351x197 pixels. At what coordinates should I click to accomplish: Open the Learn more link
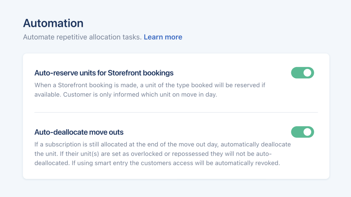[x=163, y=37]
